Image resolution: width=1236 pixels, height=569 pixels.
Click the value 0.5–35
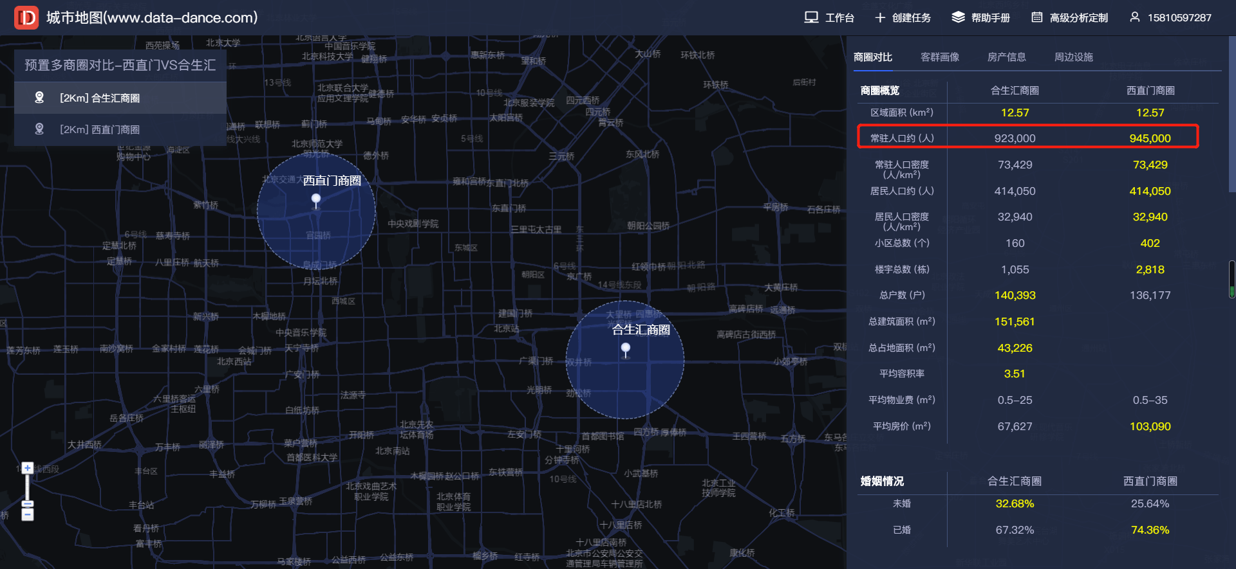1150,400
